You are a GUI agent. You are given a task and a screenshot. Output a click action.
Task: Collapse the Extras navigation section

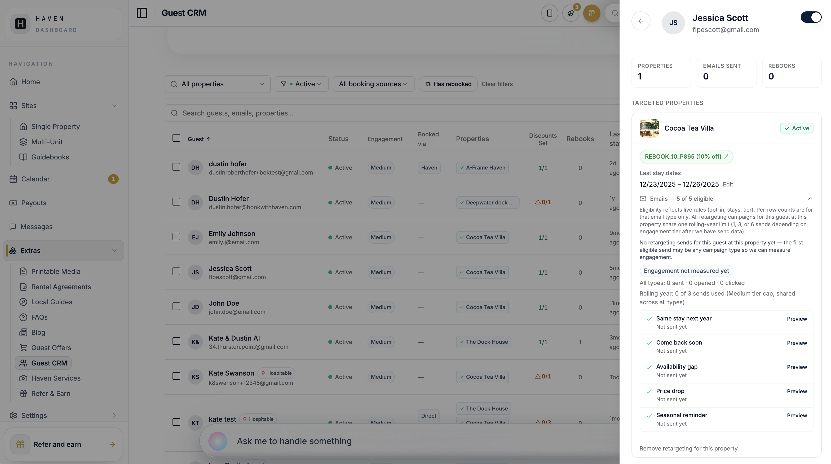tap(114, 251)
